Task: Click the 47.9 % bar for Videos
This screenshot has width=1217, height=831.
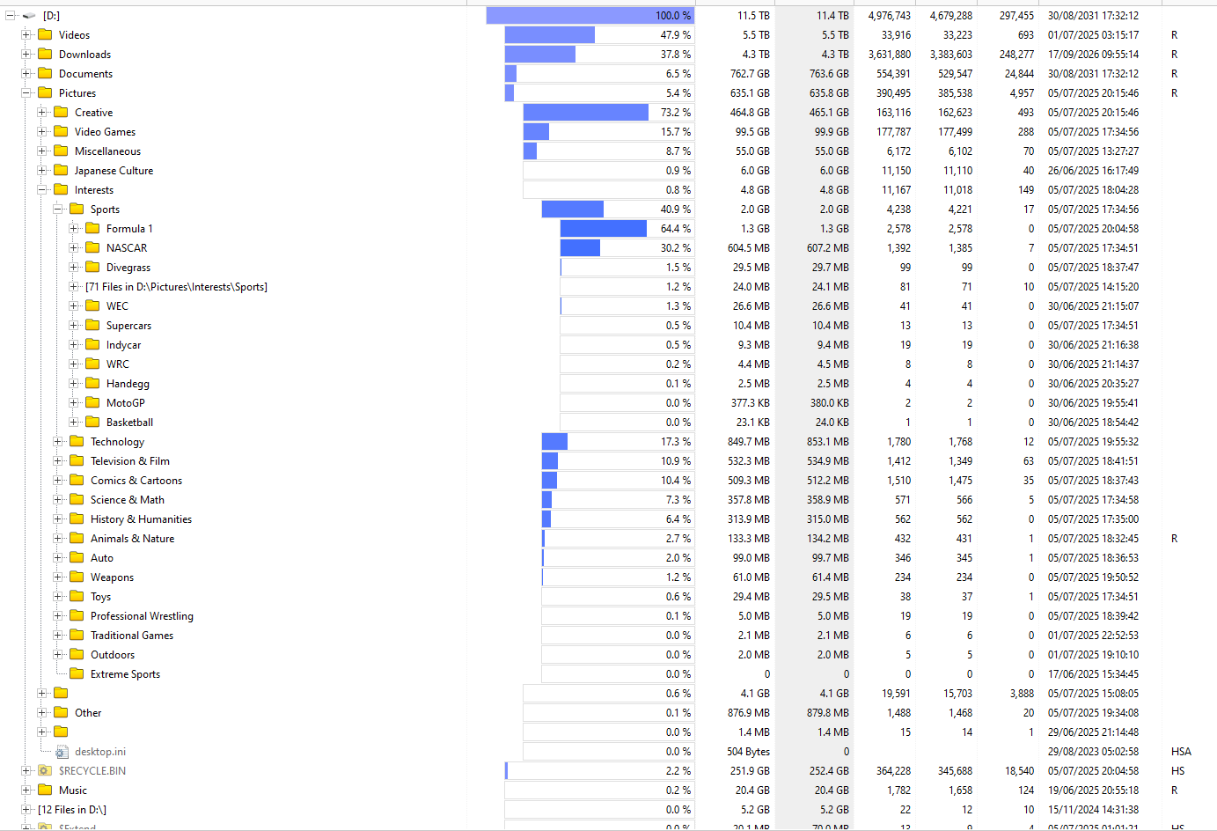Action: (599, 35)
